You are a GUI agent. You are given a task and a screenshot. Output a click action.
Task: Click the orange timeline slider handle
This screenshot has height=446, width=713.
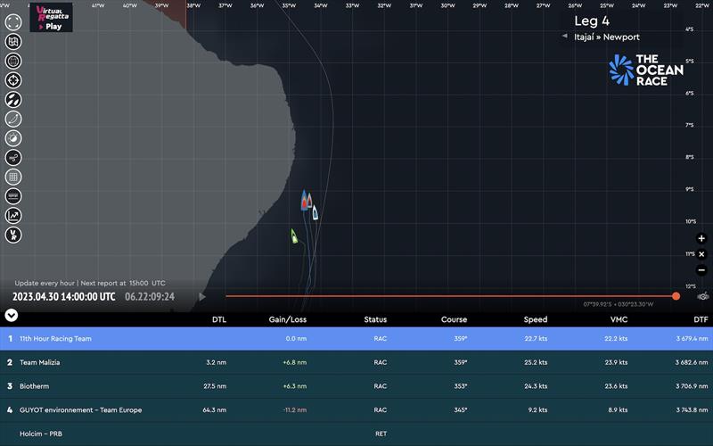(x=676, y=296)
